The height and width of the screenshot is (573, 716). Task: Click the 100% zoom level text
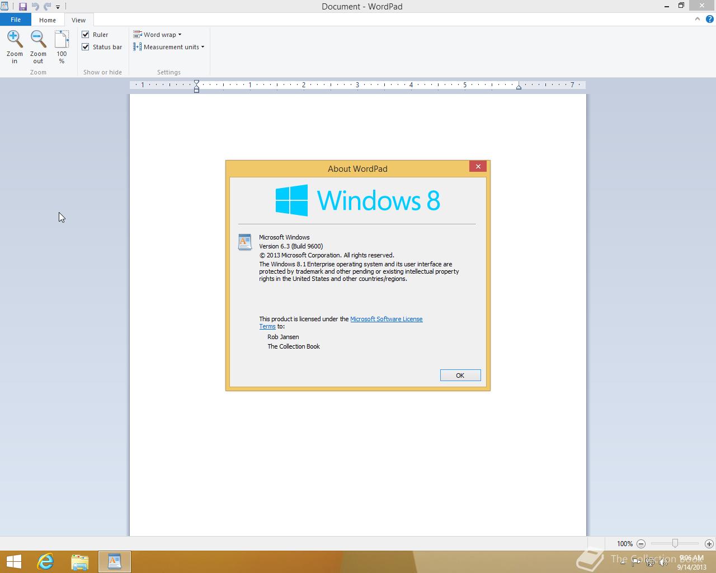pos(625,543)
